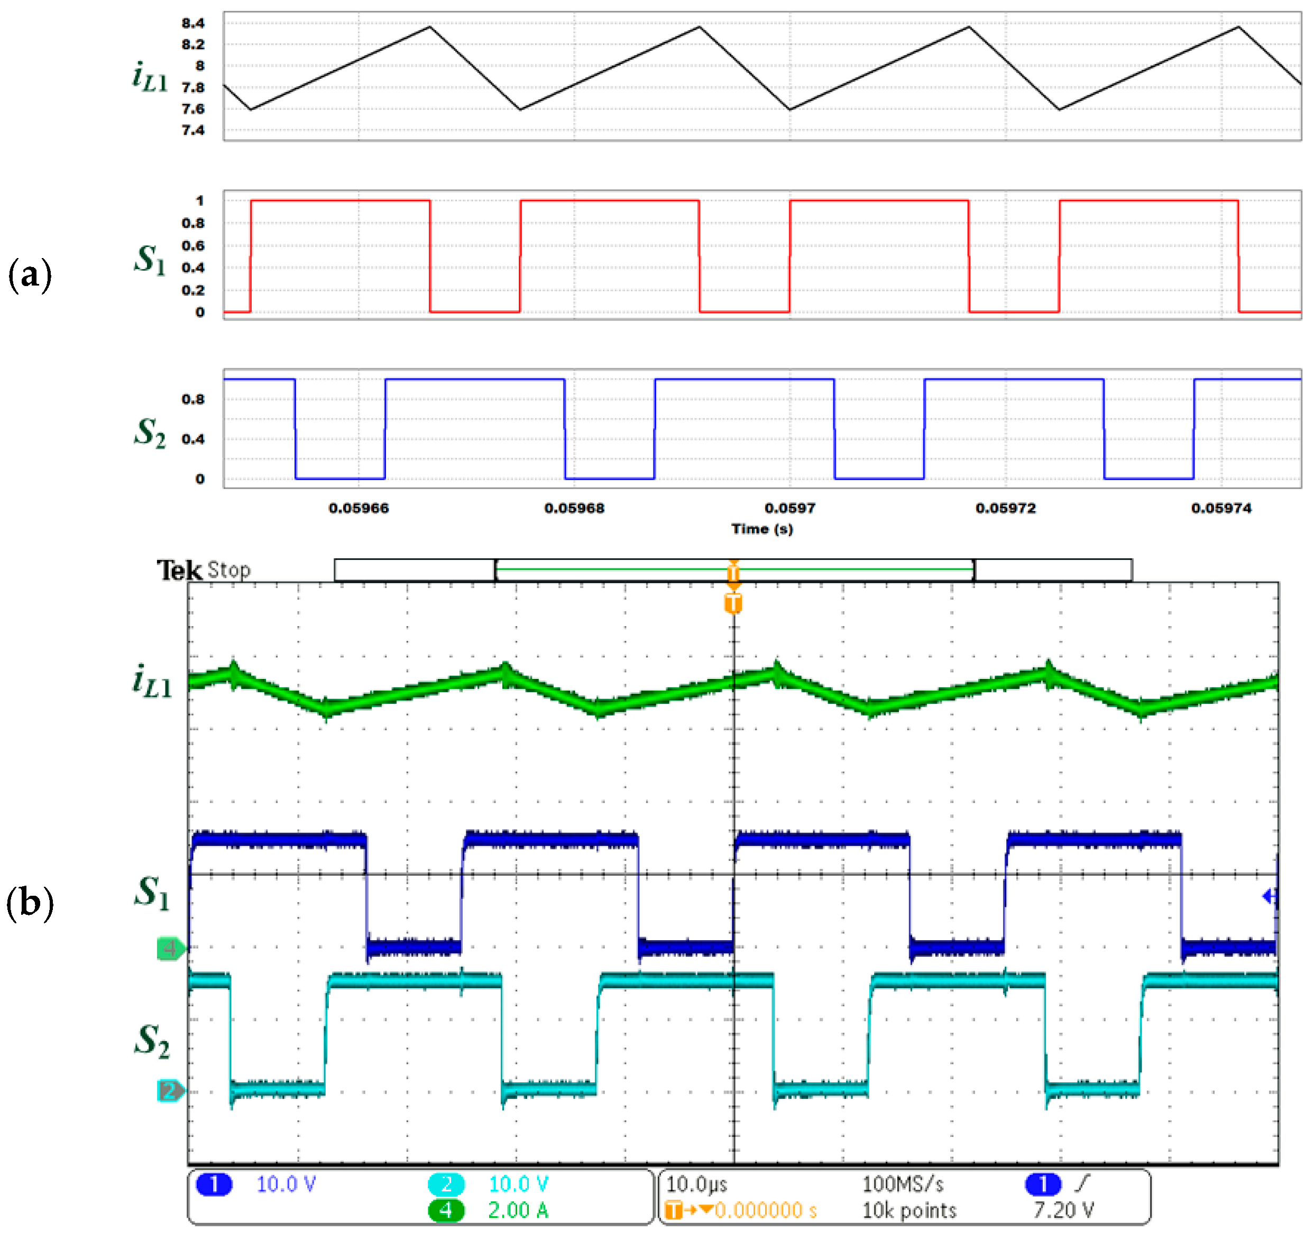This screenshot has width=1314, height=1240.
Task: Click the rising edge trigger slope icon
Action: click(1081, 1183)
